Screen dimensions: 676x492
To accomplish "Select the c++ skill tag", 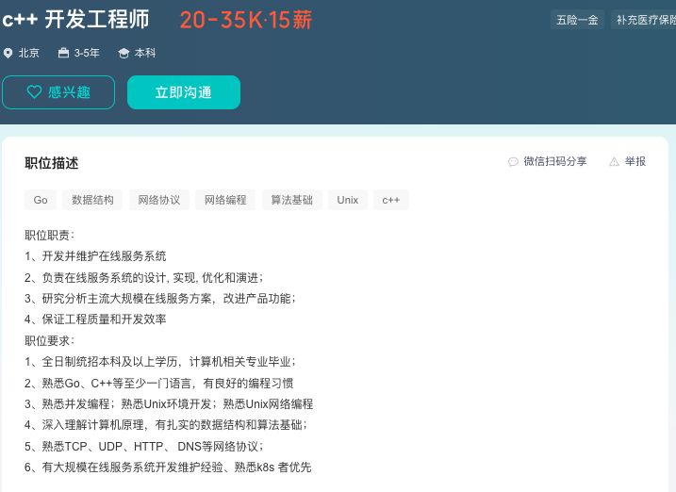I will (391, 200).
